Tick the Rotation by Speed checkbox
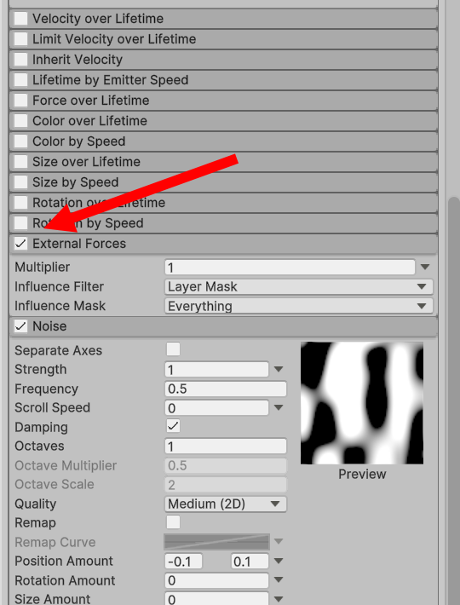This screenshot has height=605, width=460. (20, 223)
